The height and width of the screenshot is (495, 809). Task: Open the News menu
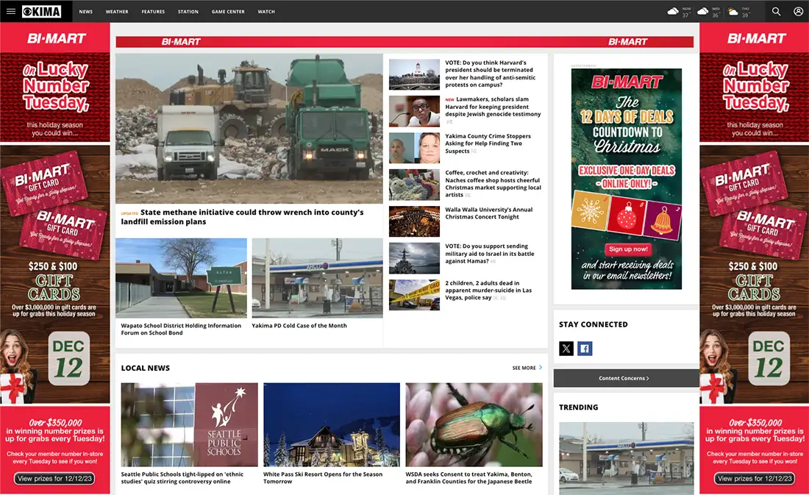pos(85,11)
